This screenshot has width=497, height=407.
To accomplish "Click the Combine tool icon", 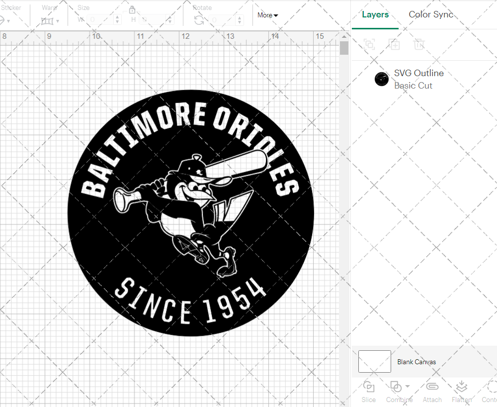I will tap(395, 387).
